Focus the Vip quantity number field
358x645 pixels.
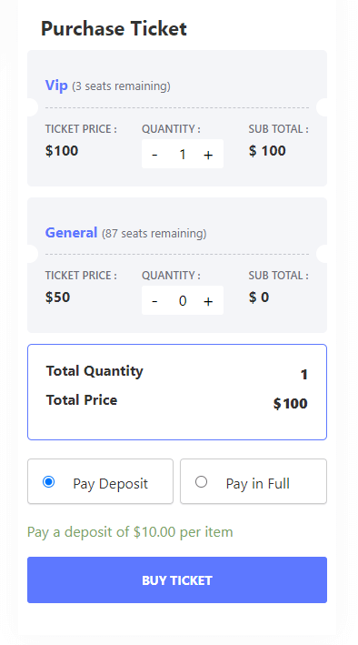pos(182,155)
